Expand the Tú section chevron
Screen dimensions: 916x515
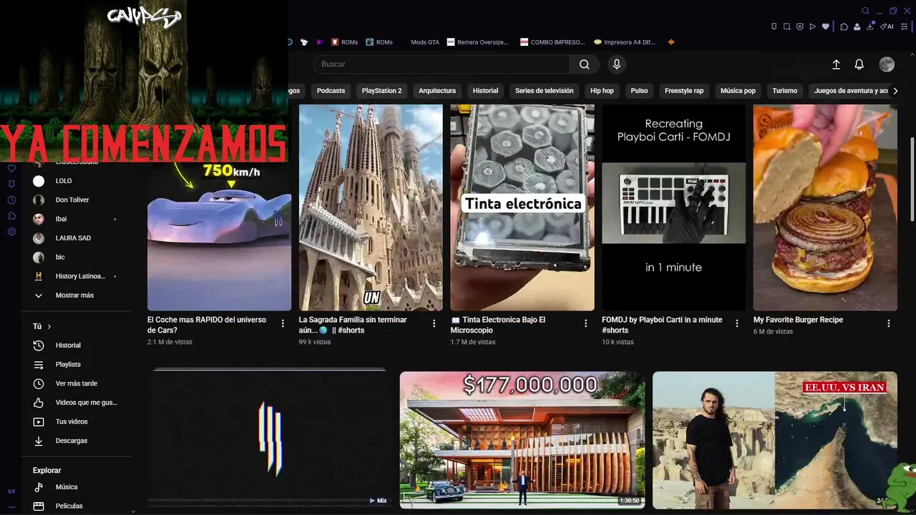click(x=49, y=326)
